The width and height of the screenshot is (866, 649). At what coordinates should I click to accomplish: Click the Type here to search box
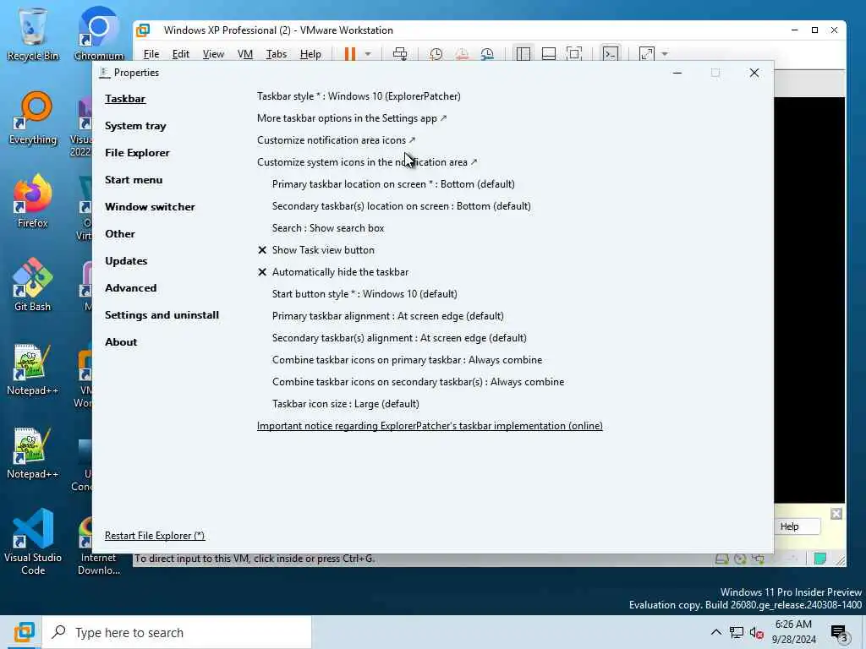tap(177, 632)
